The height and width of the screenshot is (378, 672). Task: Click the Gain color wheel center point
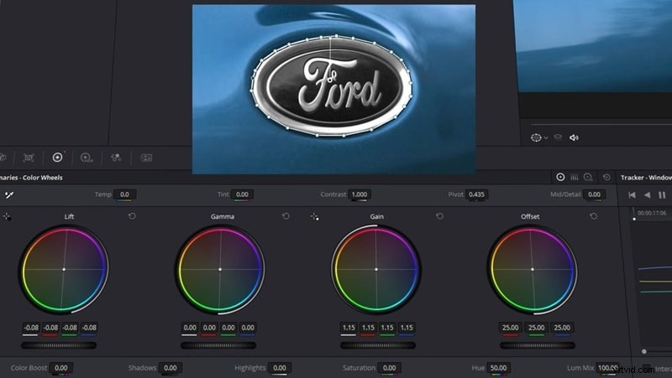pos(375,269)
